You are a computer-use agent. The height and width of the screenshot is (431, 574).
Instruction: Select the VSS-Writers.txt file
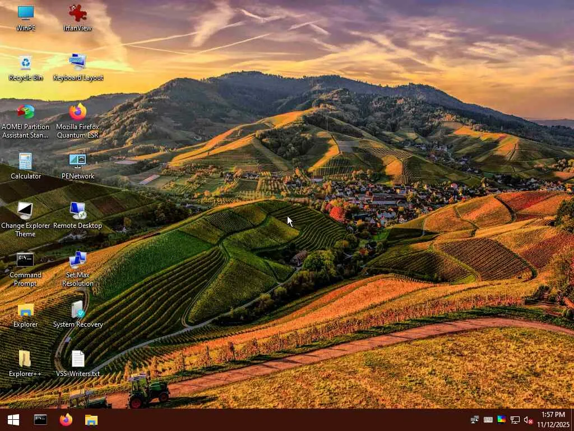click(x=78, y=364)
